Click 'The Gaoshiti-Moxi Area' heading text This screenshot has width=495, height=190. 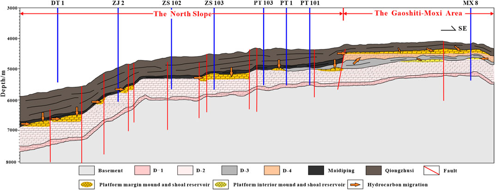(418, 13)
